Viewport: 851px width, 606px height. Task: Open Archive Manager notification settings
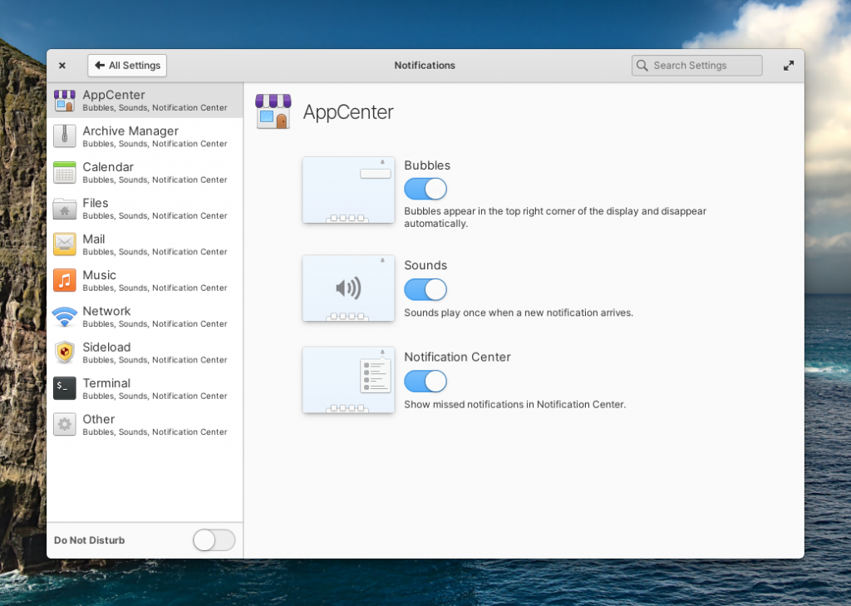[130, 135]
